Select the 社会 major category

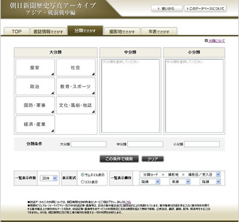click(x=76, y=68)
